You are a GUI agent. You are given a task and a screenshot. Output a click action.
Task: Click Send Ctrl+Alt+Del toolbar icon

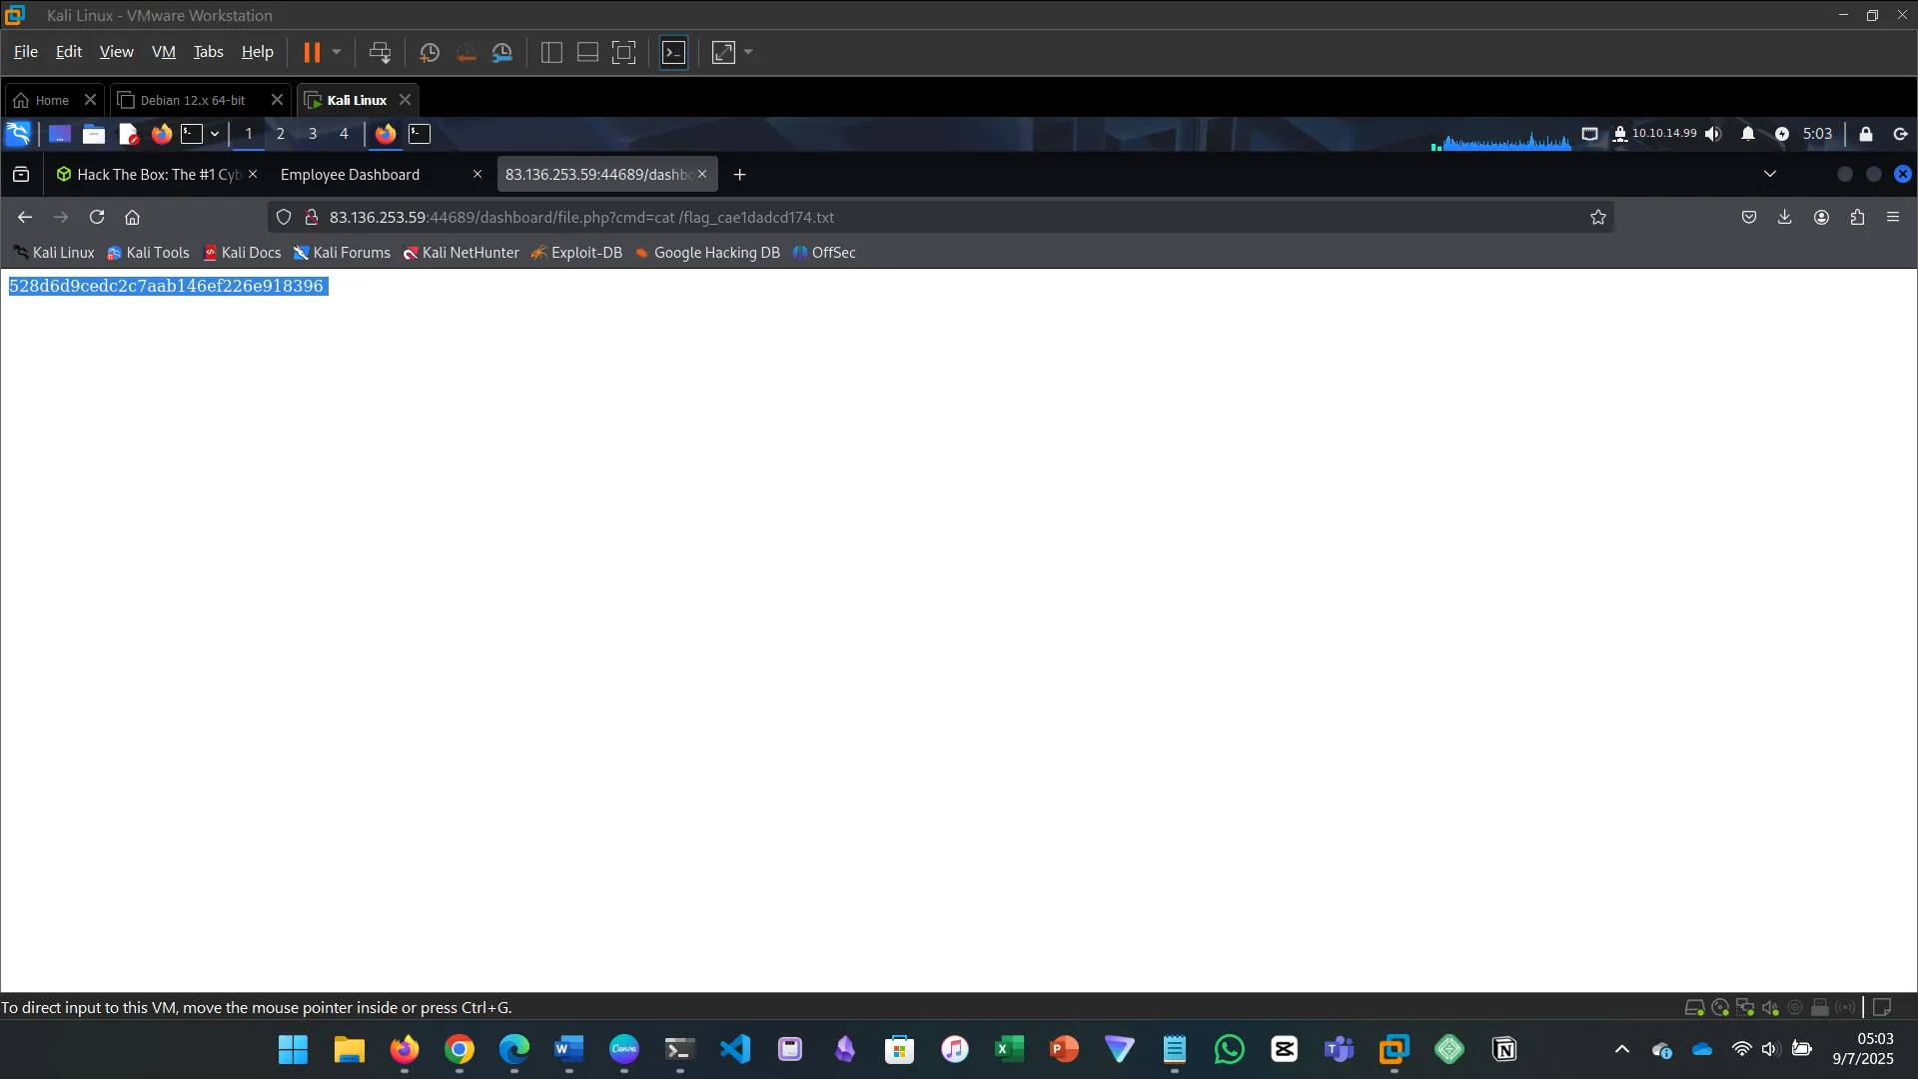click(x=380, y=52)
